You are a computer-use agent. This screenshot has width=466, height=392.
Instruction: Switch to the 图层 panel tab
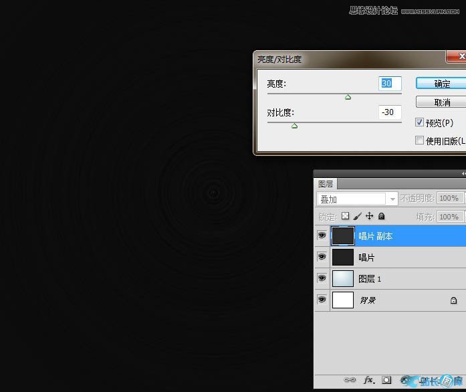click(x=326, y=184)
